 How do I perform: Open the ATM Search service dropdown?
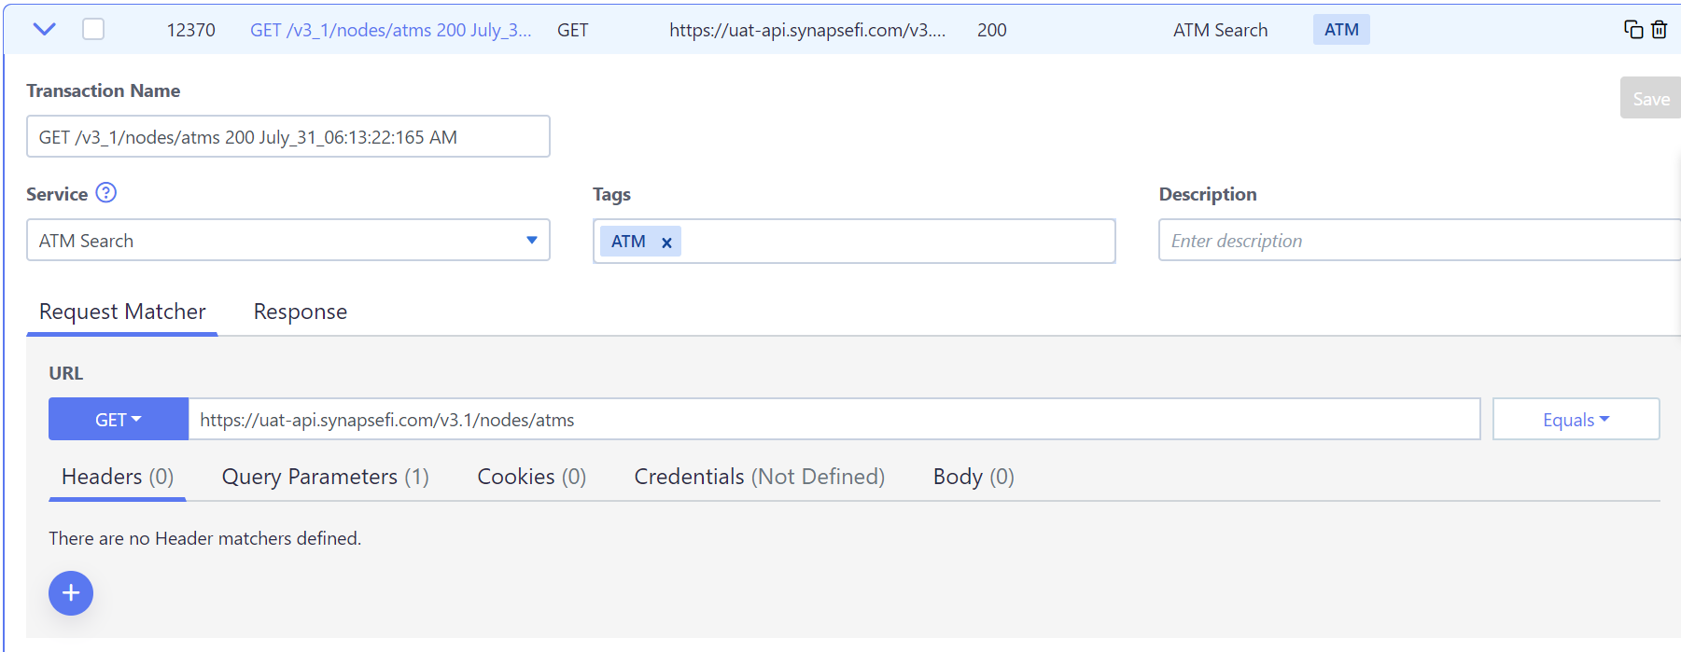click(x=287, y=240)
